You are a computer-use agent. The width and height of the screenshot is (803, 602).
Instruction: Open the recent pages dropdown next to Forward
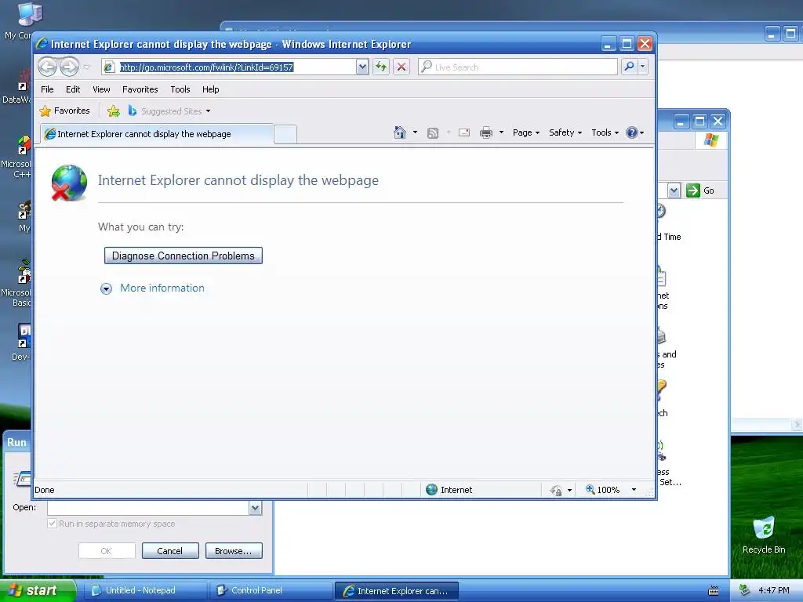tap(86, 67)
